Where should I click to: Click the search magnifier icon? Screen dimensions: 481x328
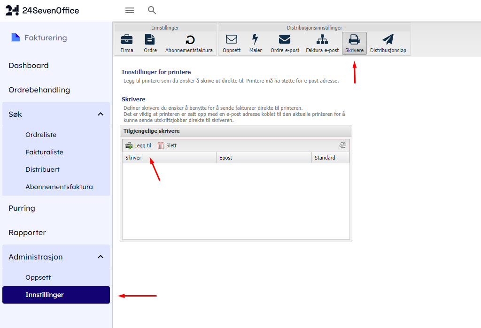click(x=152, y=10)
